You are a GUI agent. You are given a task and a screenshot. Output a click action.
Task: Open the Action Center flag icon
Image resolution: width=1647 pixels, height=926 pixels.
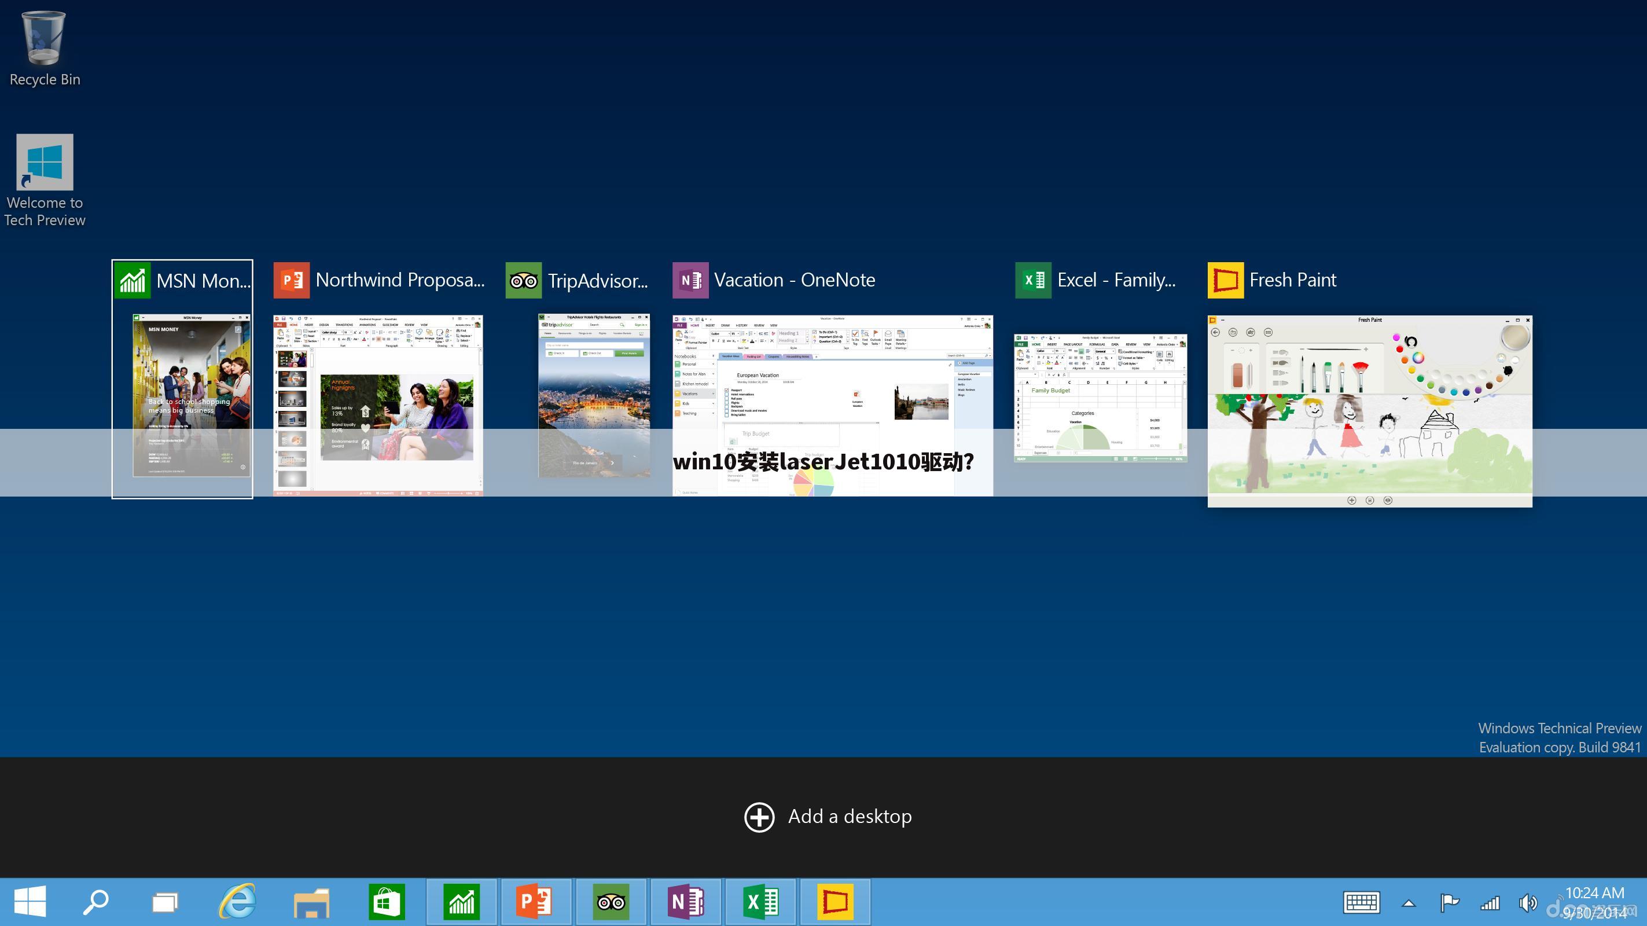point(1450,902)
